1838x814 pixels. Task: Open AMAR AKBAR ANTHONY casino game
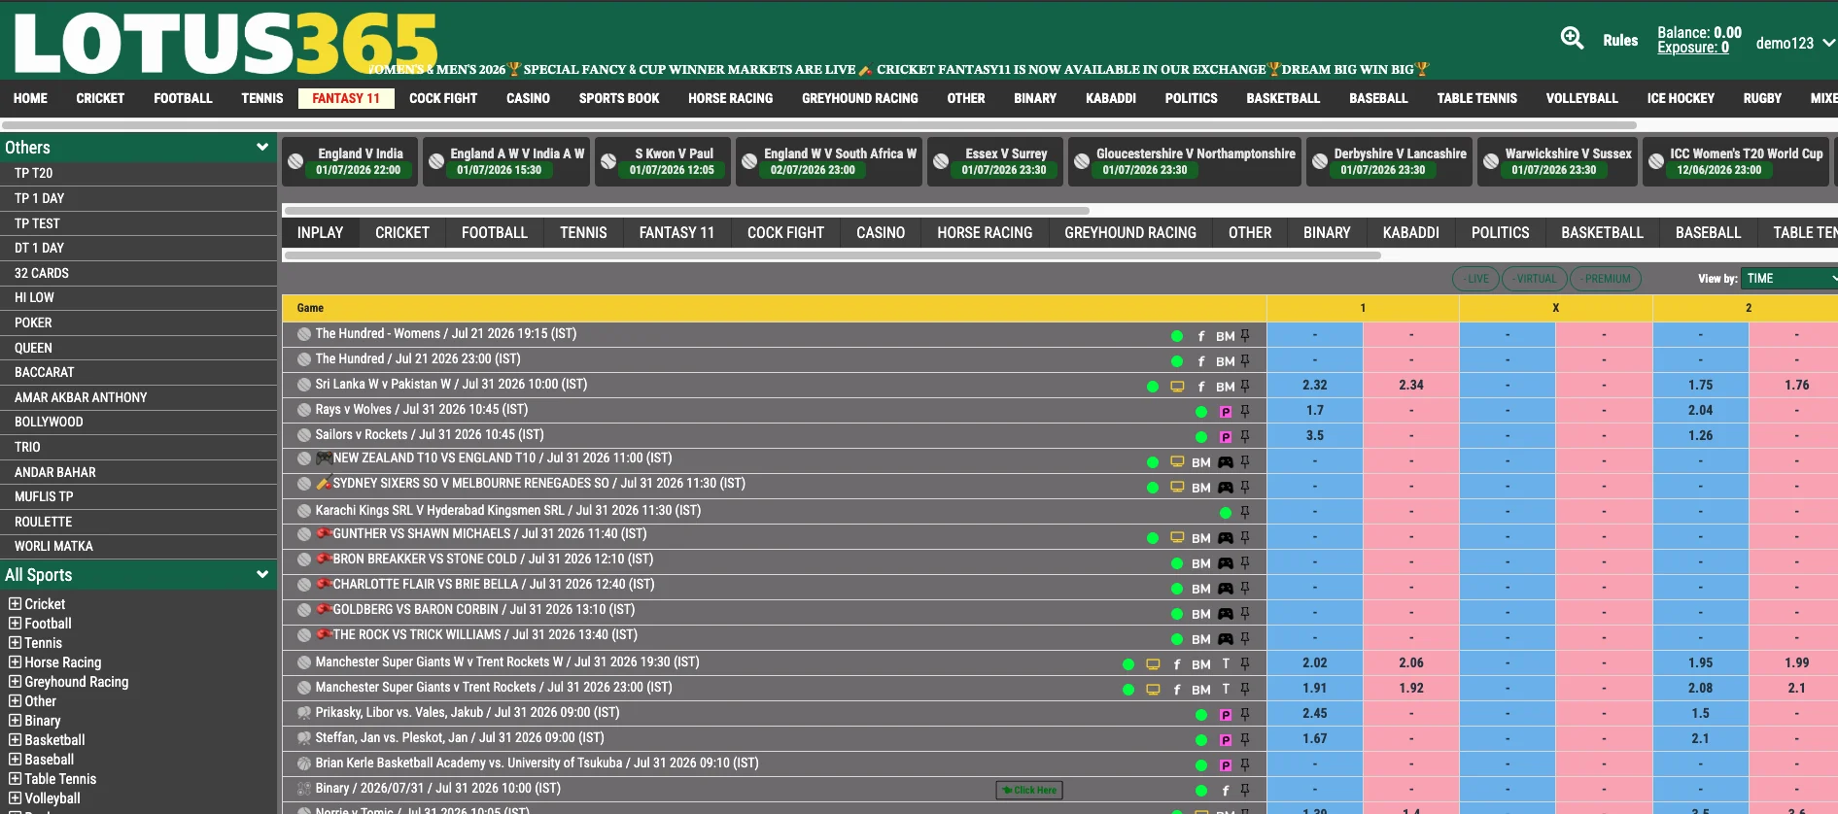81,397
